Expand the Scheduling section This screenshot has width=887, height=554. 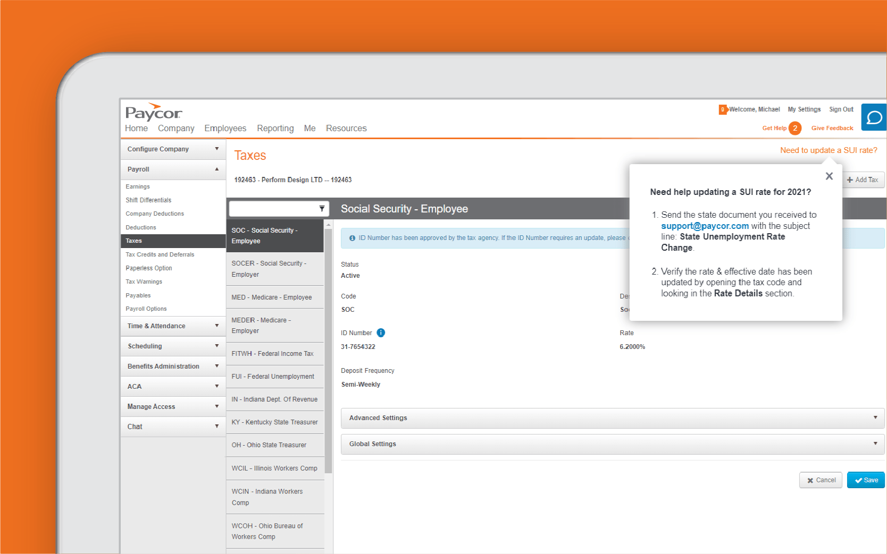click(x=173, y=346)
